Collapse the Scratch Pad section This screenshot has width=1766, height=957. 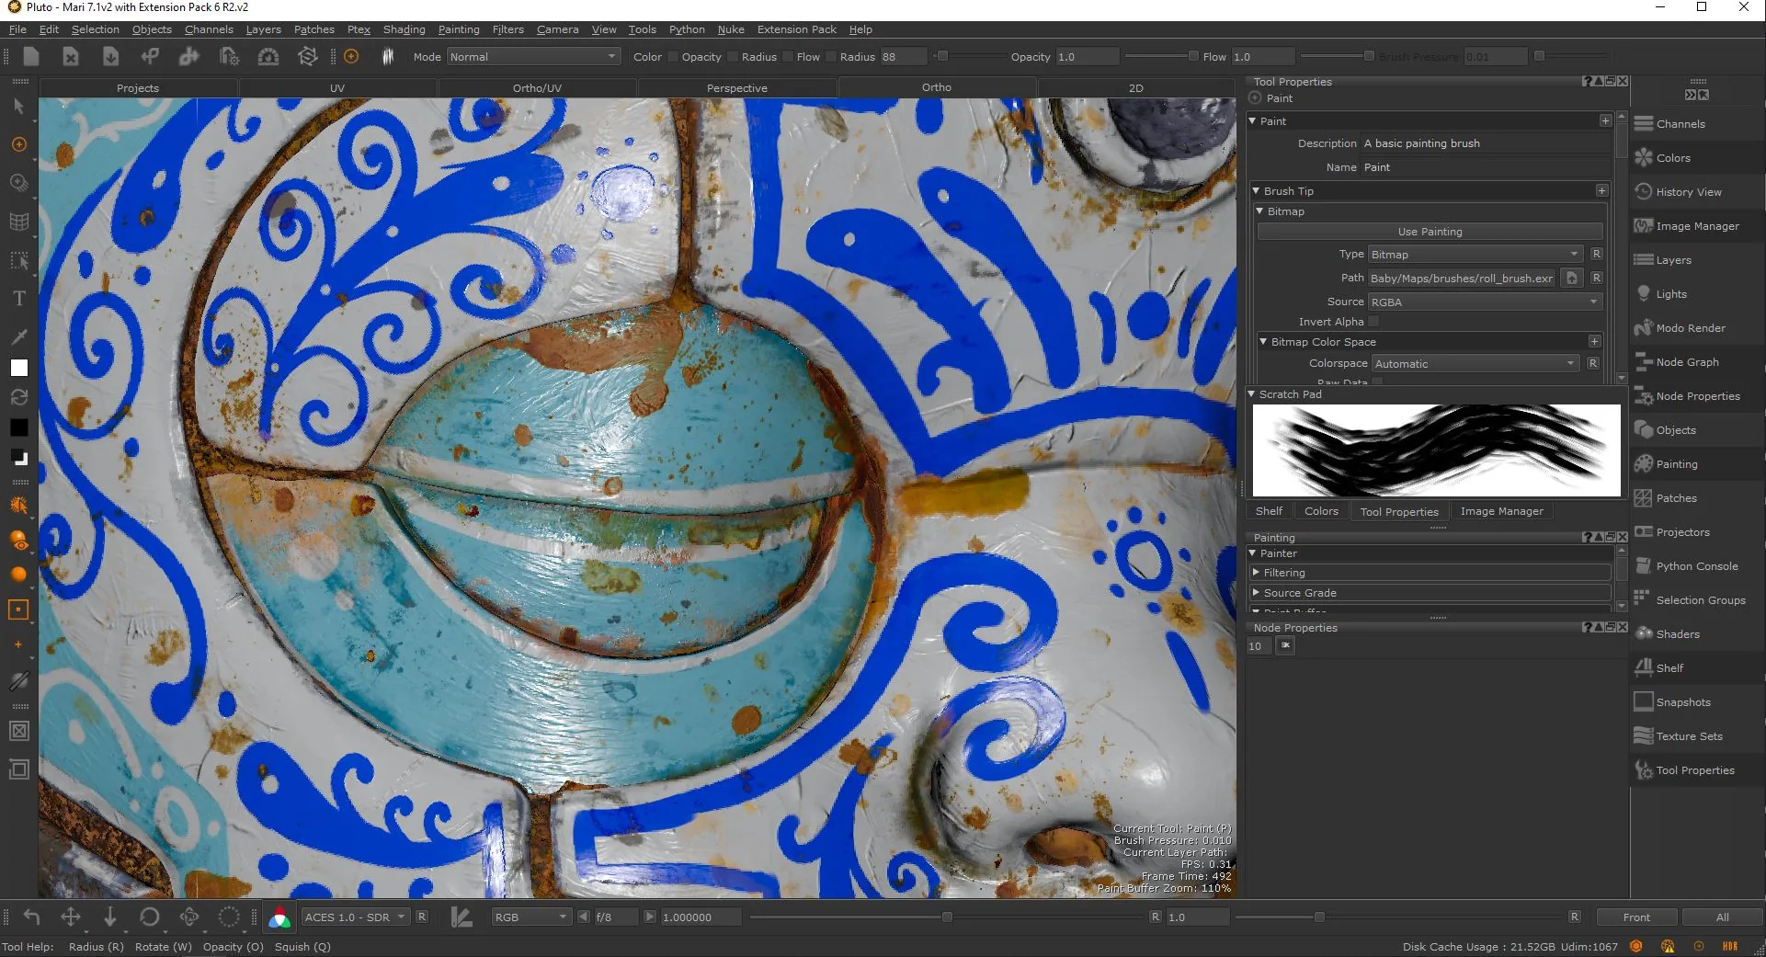point(1251,394)
